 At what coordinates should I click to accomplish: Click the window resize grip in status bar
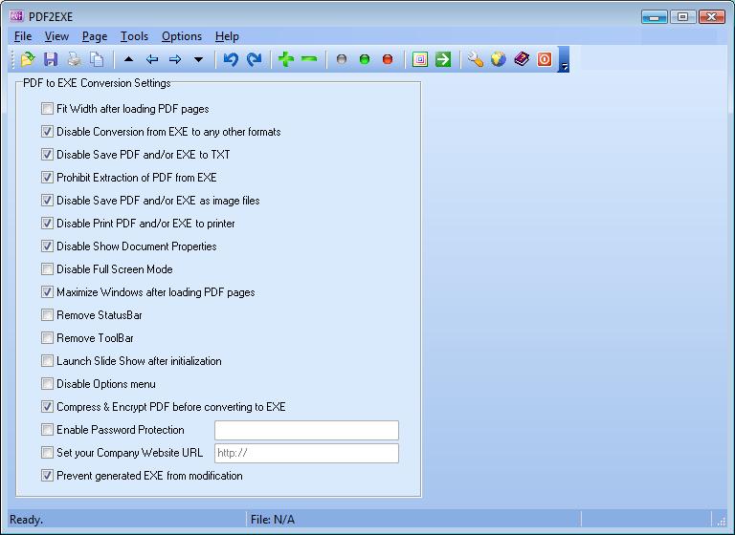click(721, 521)
